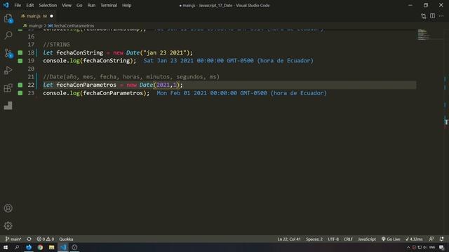Click line number 21 in gutter
Viewport: 449px width, 252px height.
(x=31, y=77)
